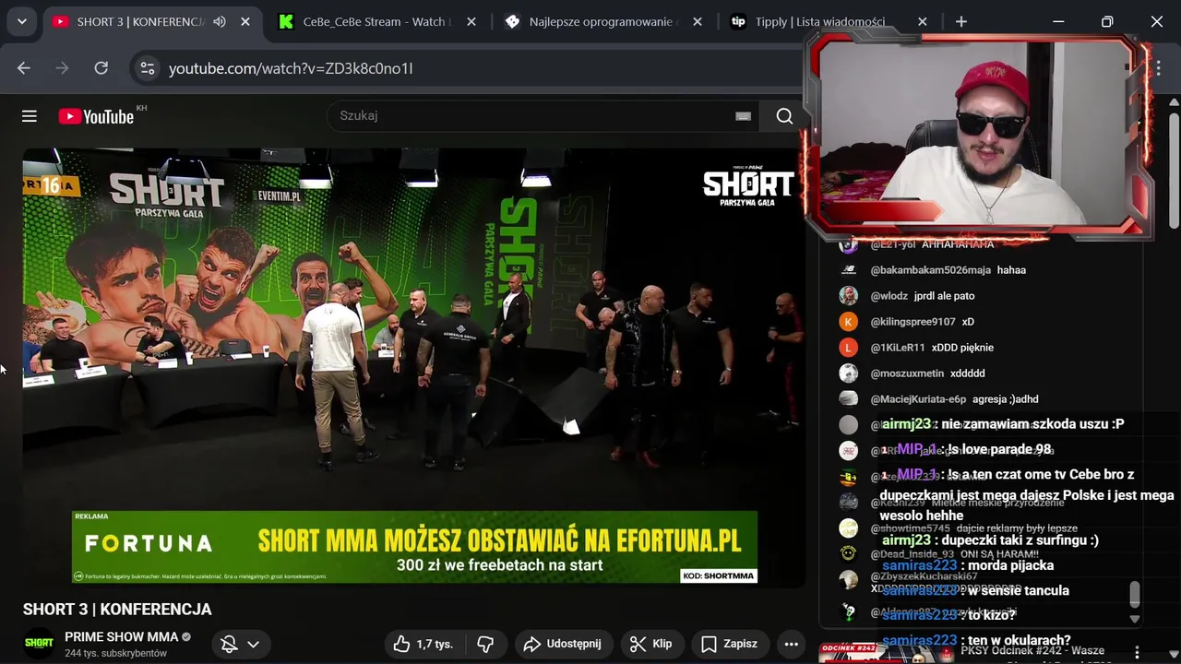Screen dimensions: 1181x664
Task: Open chat user @wlodz avatar
Action: point(848,296)
